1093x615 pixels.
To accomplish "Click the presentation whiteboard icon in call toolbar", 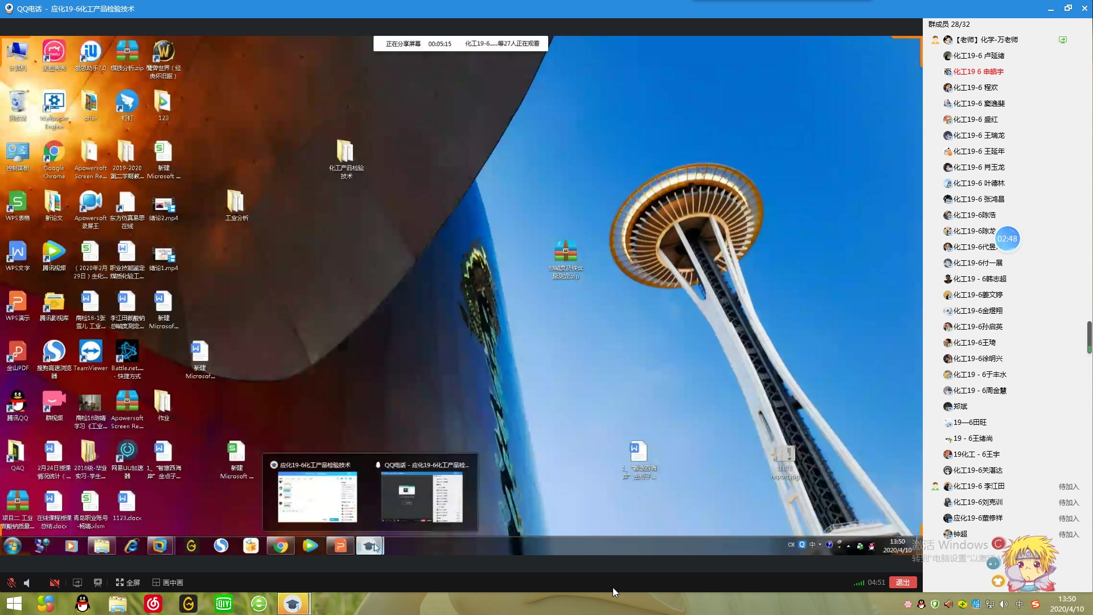I will (x=98, y=583).
